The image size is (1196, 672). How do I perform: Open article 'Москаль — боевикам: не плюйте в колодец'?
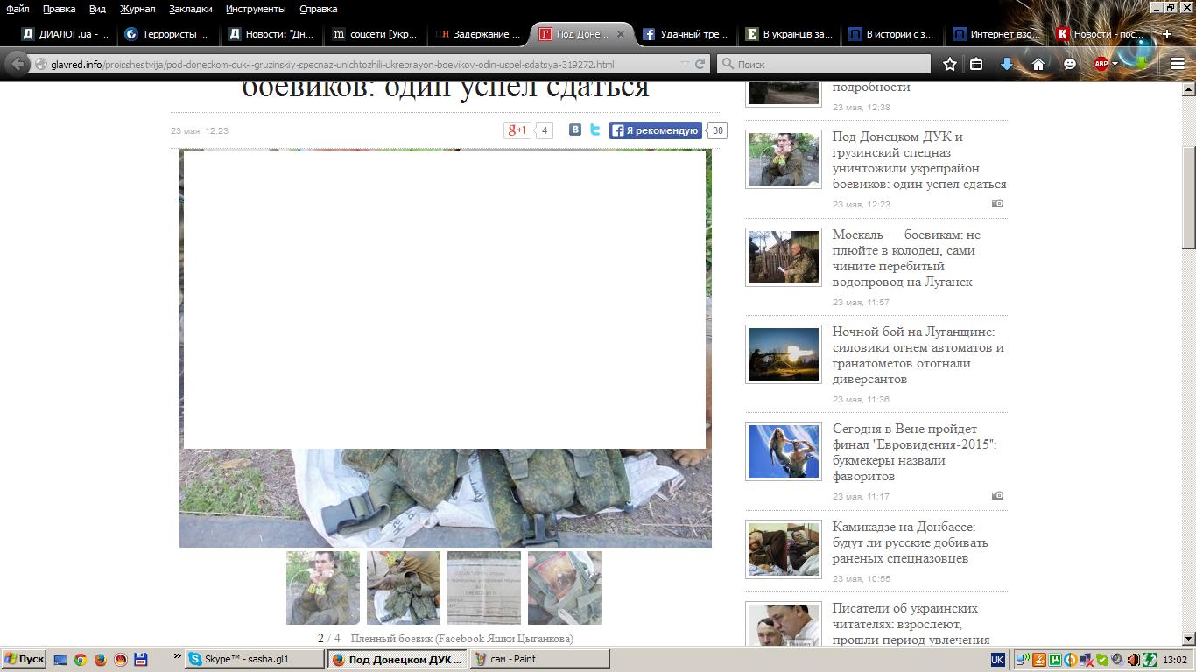pos(906,258)
